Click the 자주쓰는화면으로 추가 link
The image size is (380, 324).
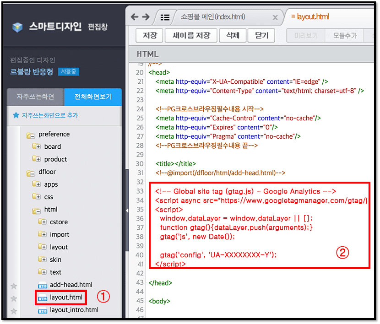click(50, 115)
